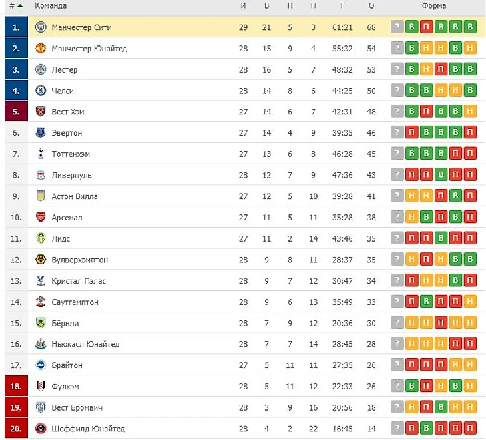Screen dimensions: 486x440
Task: Click the Liverpool club crest icon
Action: pos(40,175)
